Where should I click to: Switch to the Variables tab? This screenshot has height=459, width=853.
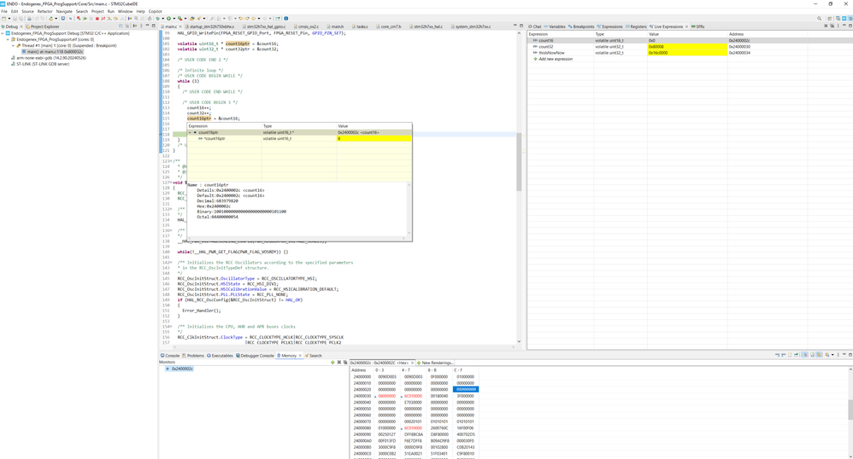(x=555, y=26)
